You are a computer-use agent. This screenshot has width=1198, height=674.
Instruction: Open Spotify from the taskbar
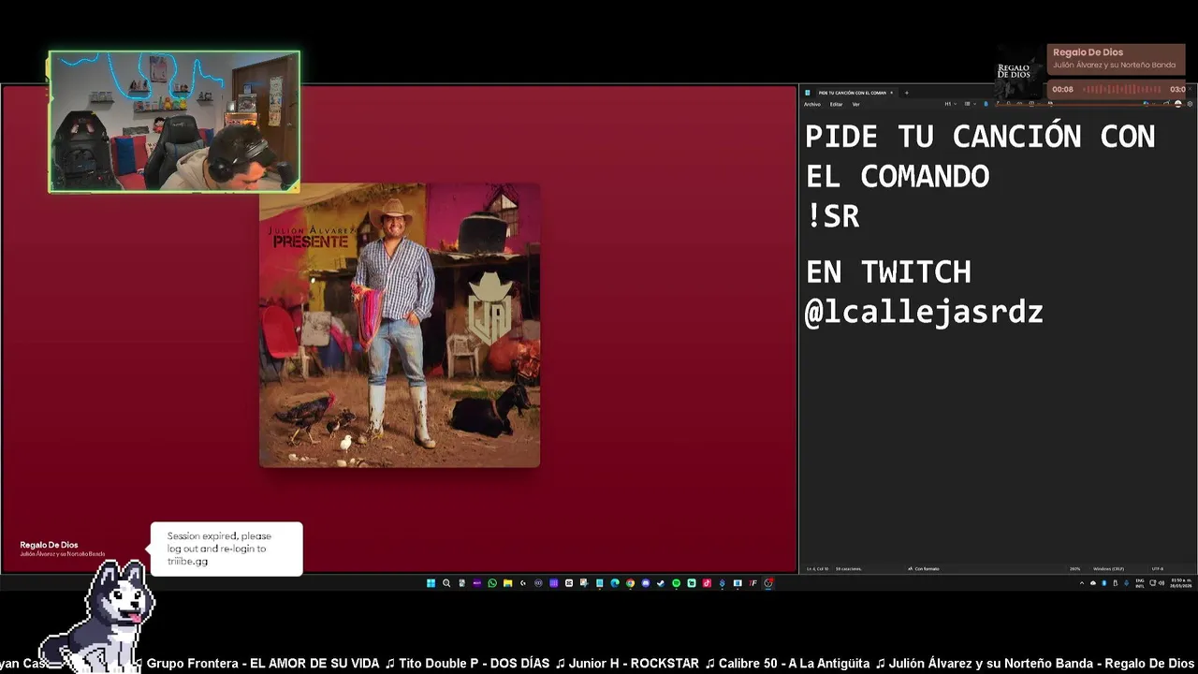click(676, 583)
